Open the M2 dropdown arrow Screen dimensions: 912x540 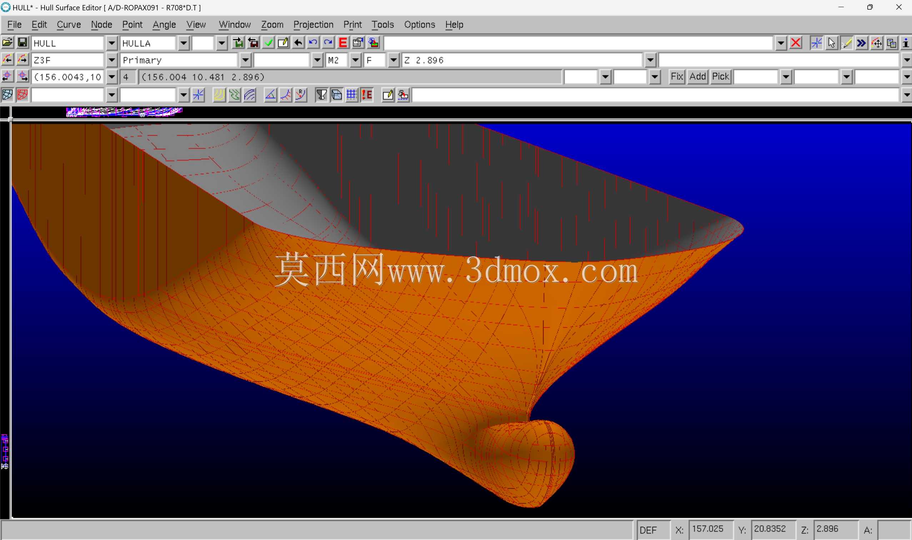pyautogui.click(x=355, y=60)
